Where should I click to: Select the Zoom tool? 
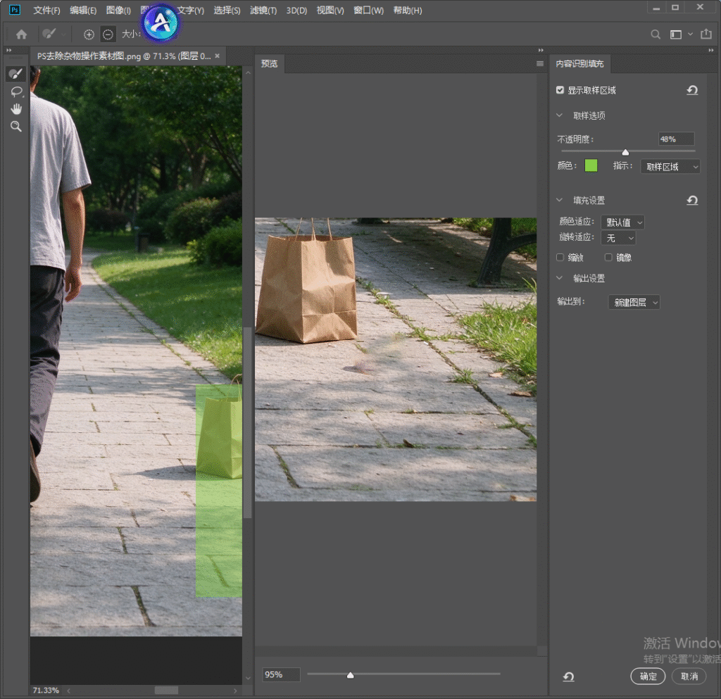click(16, 127)
